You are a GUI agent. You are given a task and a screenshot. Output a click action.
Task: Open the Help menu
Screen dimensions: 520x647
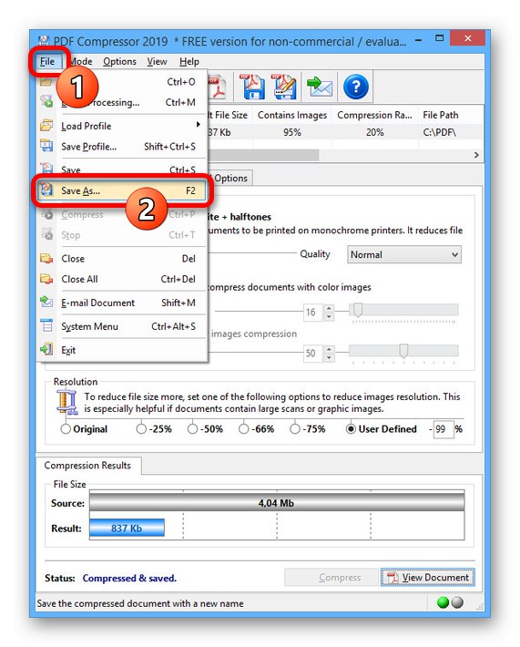tap(189, 61)
